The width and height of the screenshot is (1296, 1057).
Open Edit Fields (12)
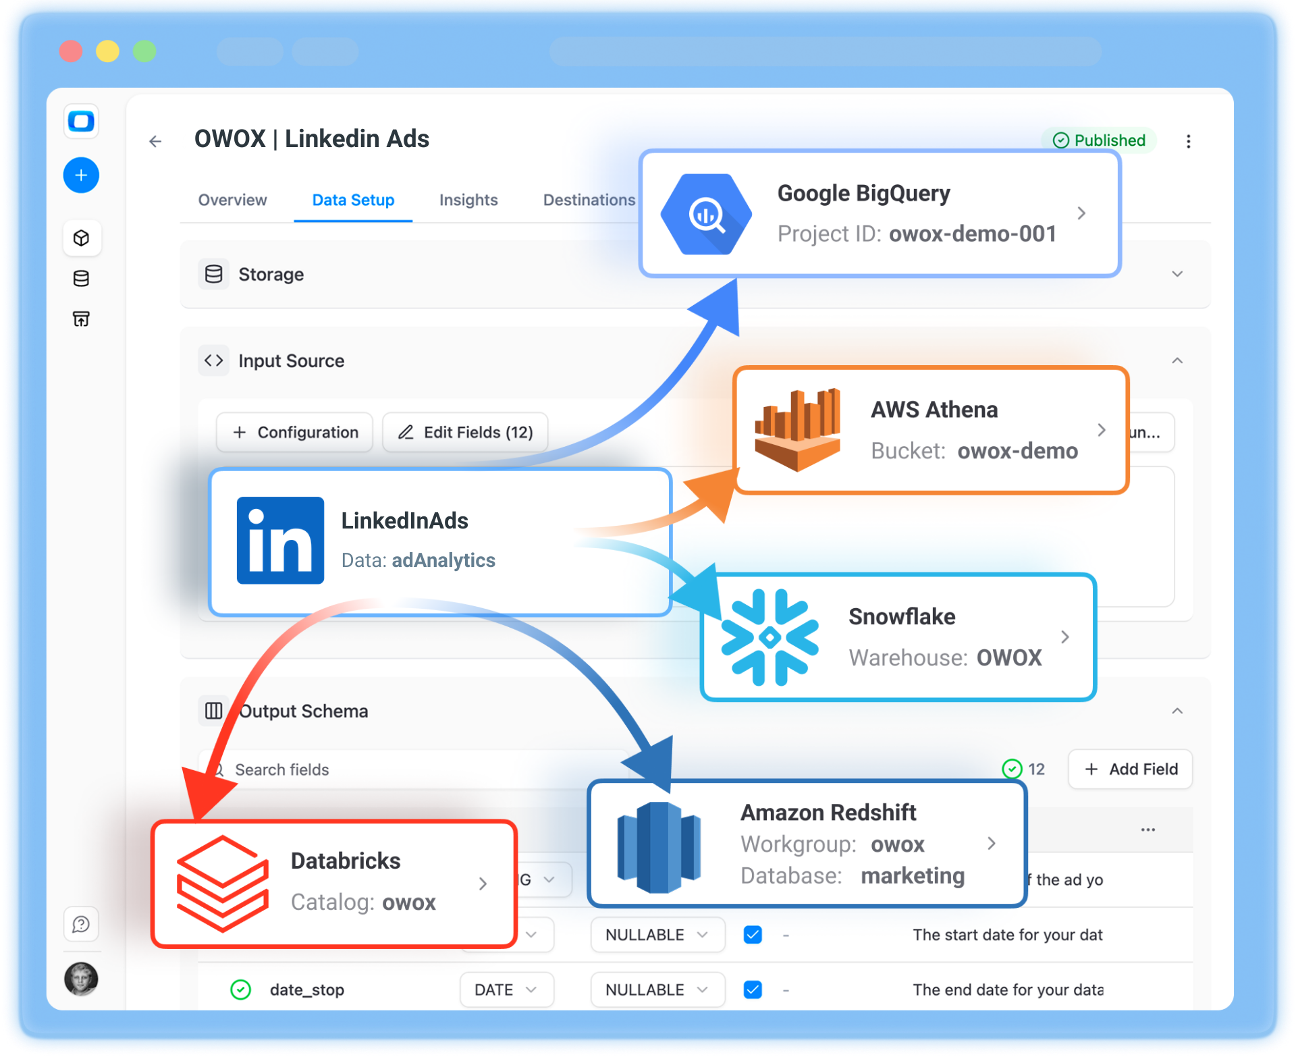(464, 432)
